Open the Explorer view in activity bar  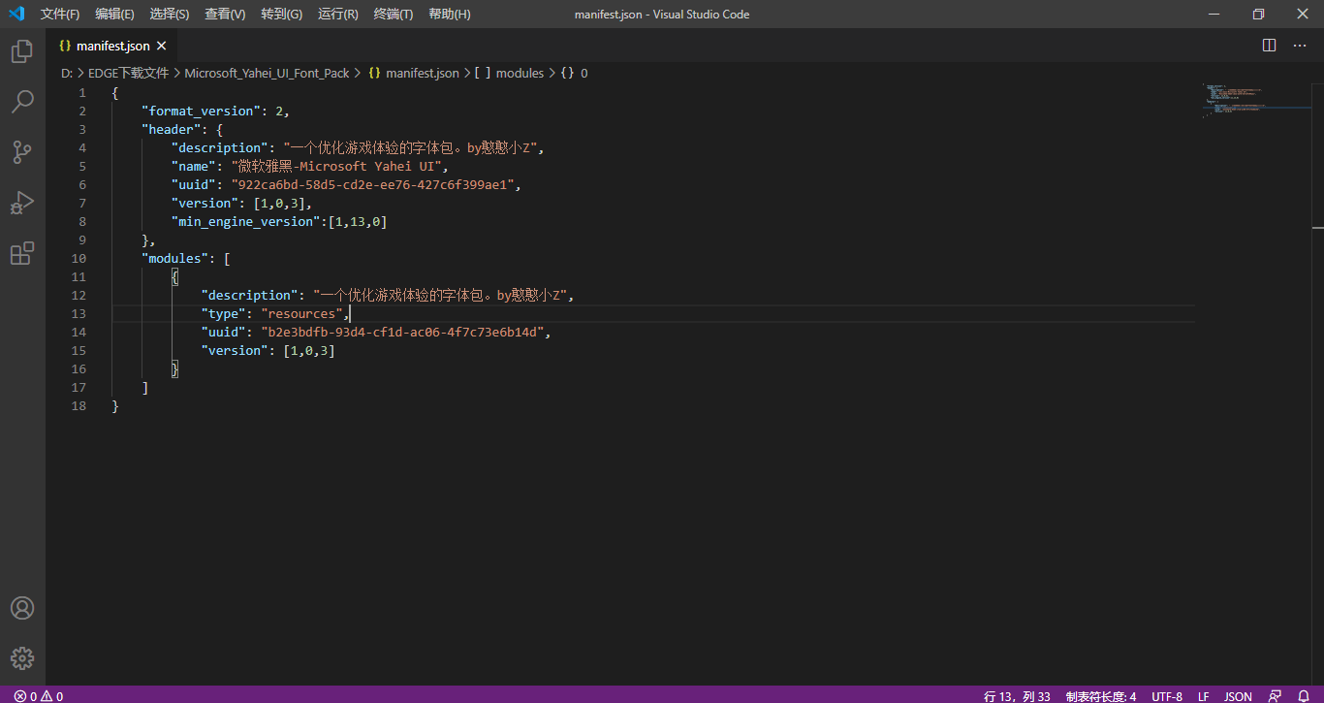tap(22, 51)
